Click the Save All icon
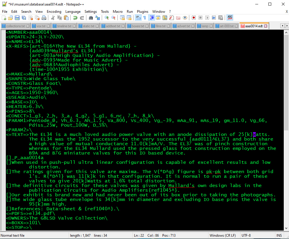The image size is (289, 239). (x=24, y=18)
